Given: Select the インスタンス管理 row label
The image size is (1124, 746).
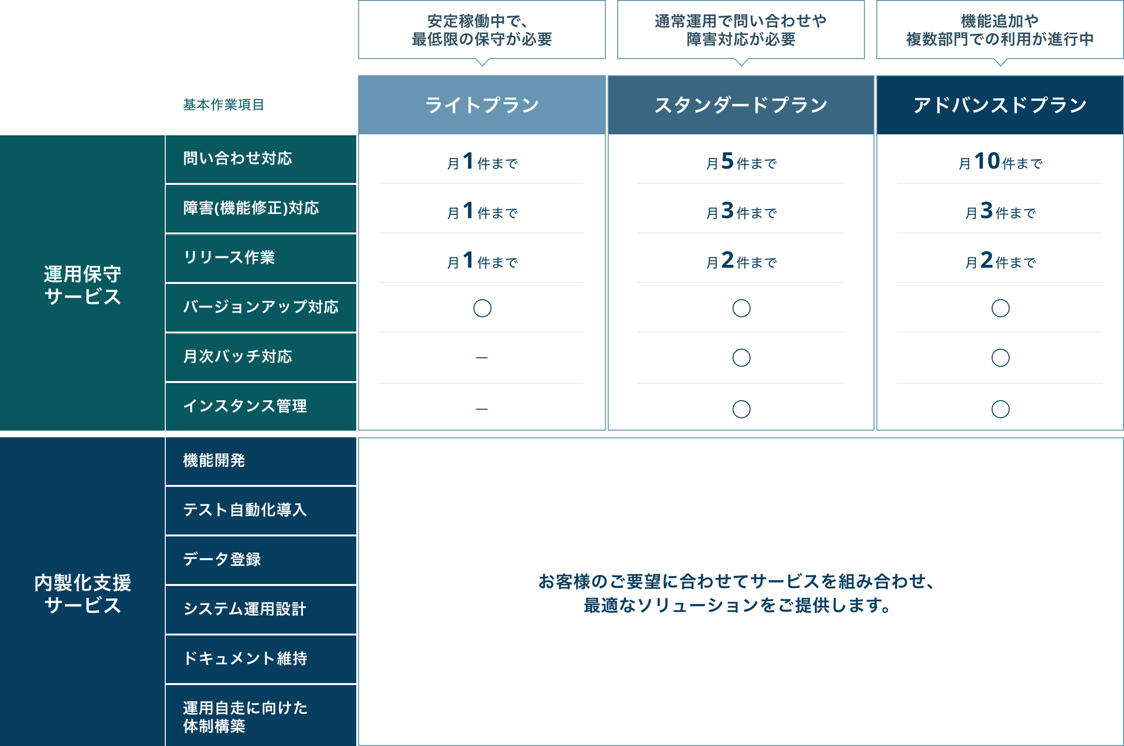Looking at the screenshot, I should tap(261, 407).
